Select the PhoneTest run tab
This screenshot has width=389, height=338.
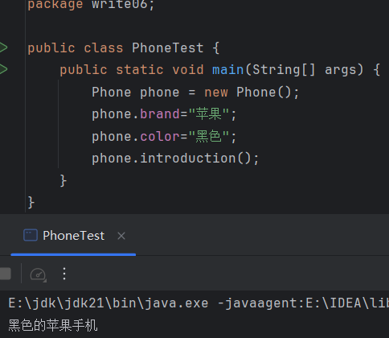pos(73,236)
